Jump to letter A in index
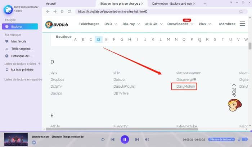This screenshot has width=252, height=147. coord(75,40)
